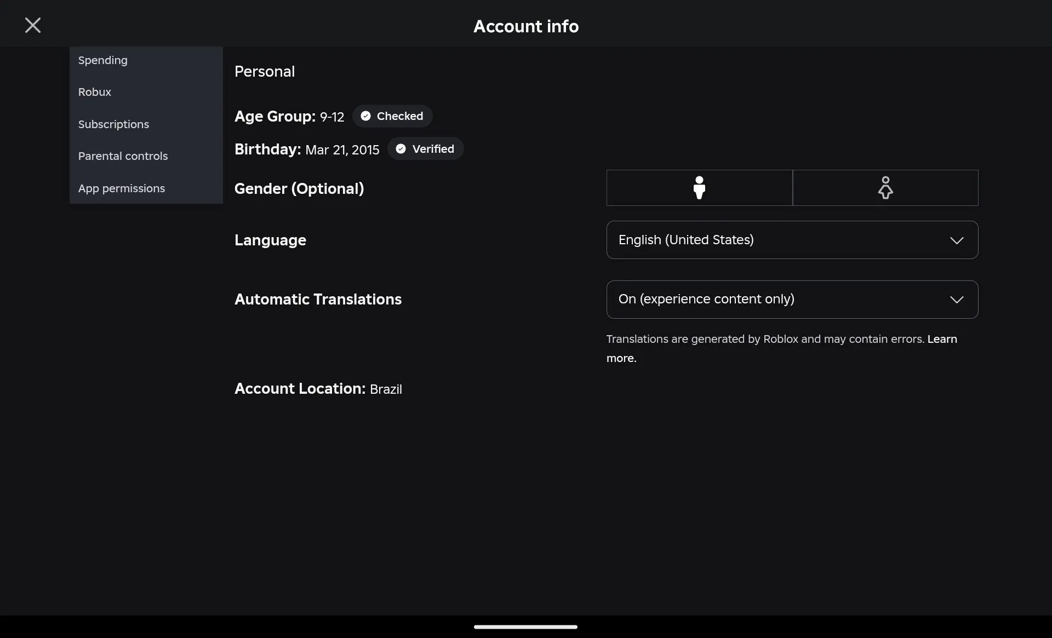Click the 'Account info' title

click(526, 26)
